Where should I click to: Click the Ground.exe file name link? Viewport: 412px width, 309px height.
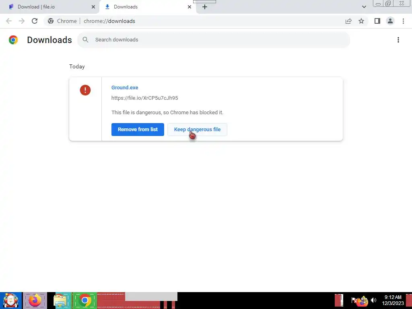(x=125, y=87)
